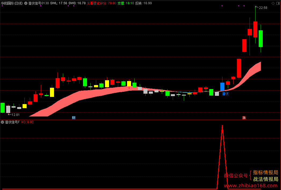The height and width of the screenshot is (190, 281).
Task: Open the 潜伏信号F sub-chart dropdown arrow
Action: [x=2, y=122]
